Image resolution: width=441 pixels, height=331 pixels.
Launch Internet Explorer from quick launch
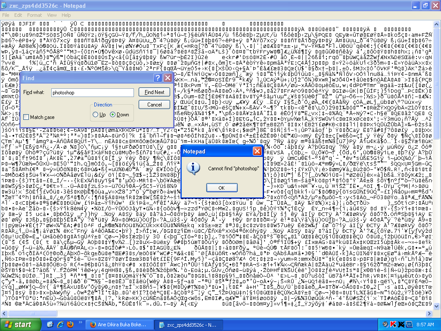[60, 324]
